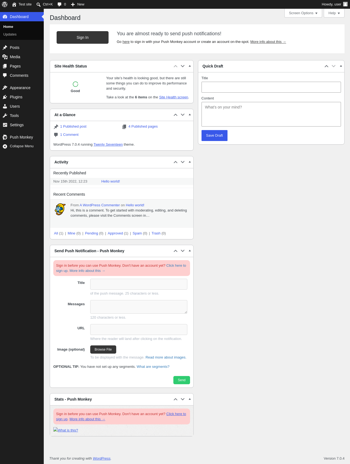
Task: Open the Read more about images link
Action: (x=166, y=357)
